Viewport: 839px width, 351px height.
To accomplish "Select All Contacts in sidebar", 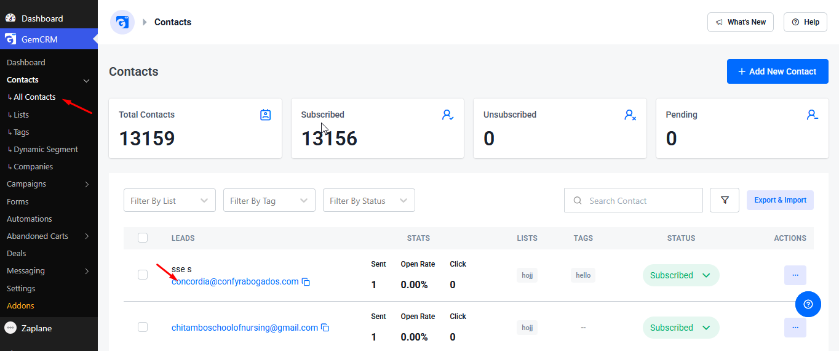I will click(34, 97).
